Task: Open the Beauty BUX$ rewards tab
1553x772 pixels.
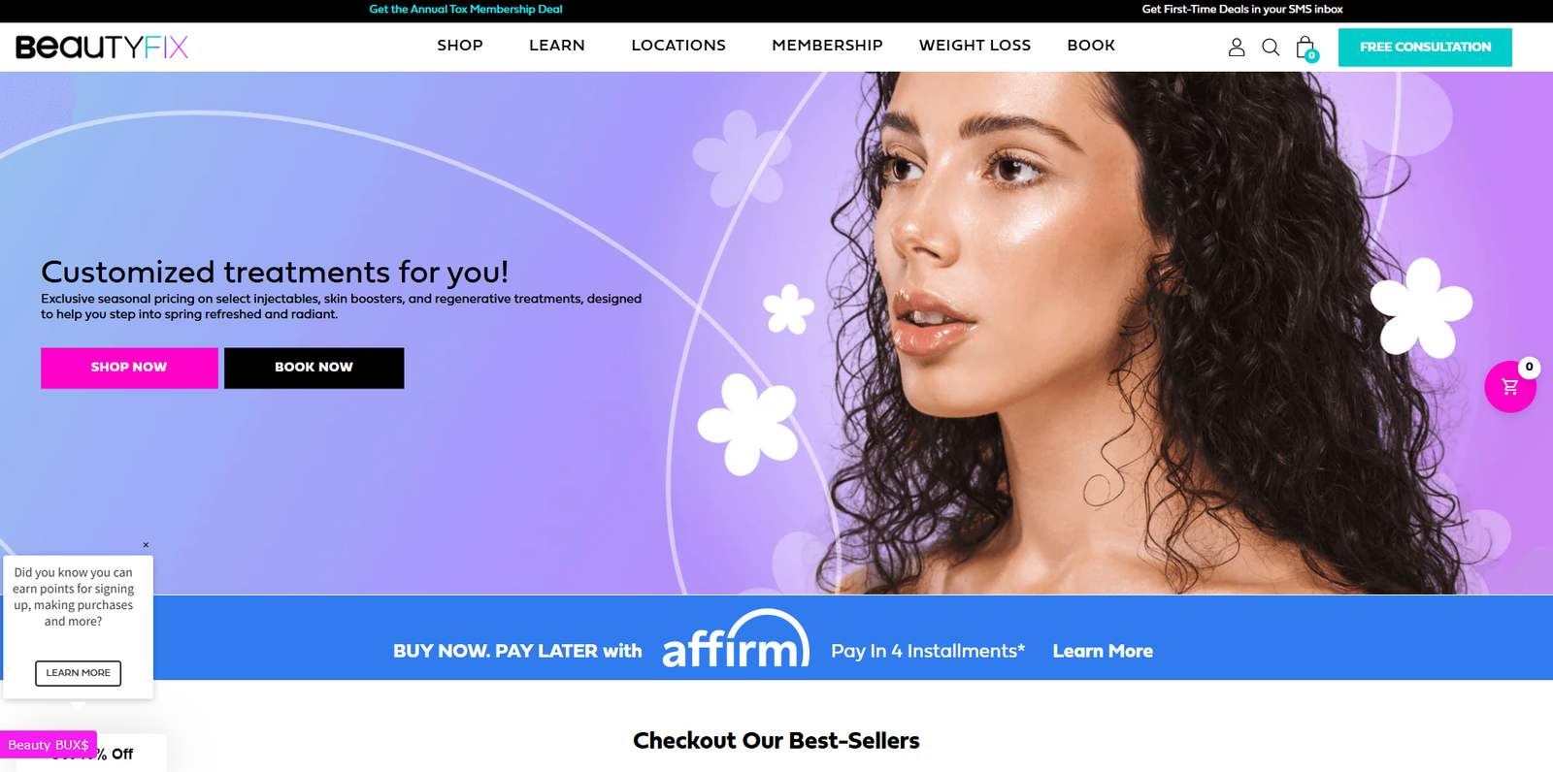Action: pos(49,745)
